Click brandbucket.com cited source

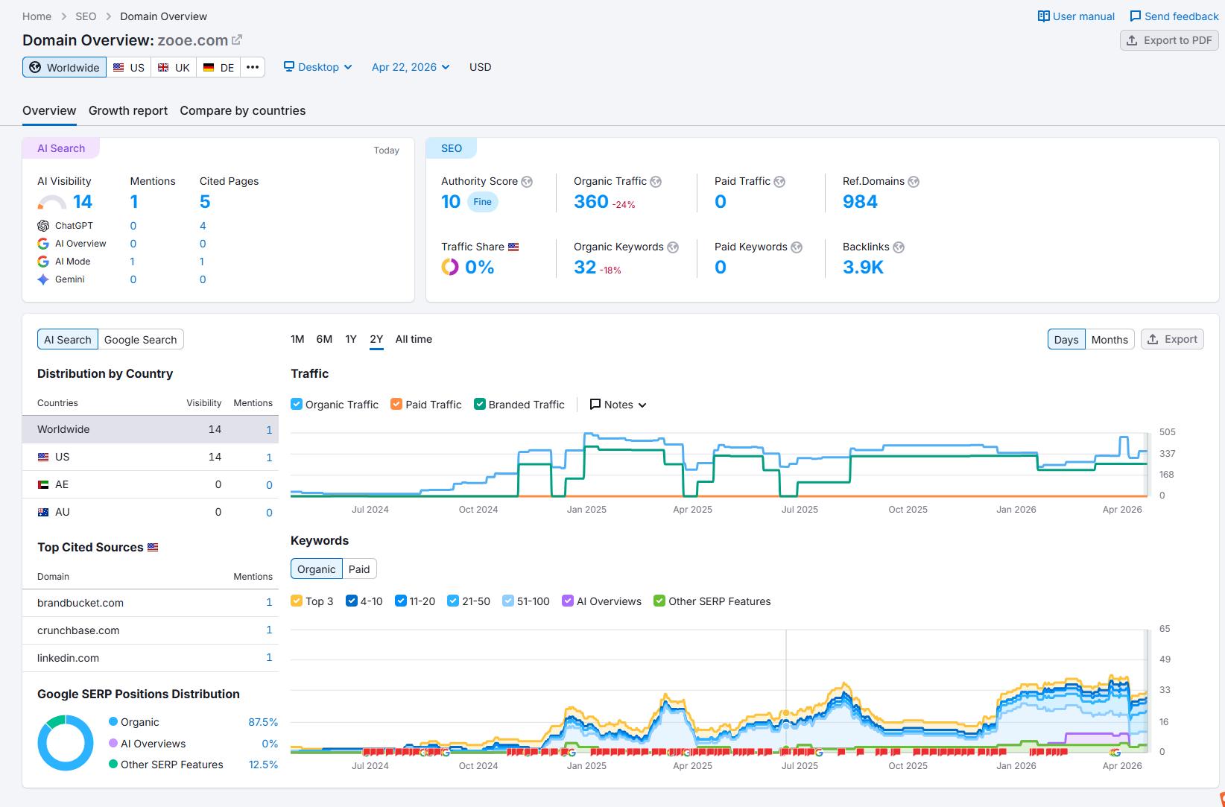coord(80,603)
